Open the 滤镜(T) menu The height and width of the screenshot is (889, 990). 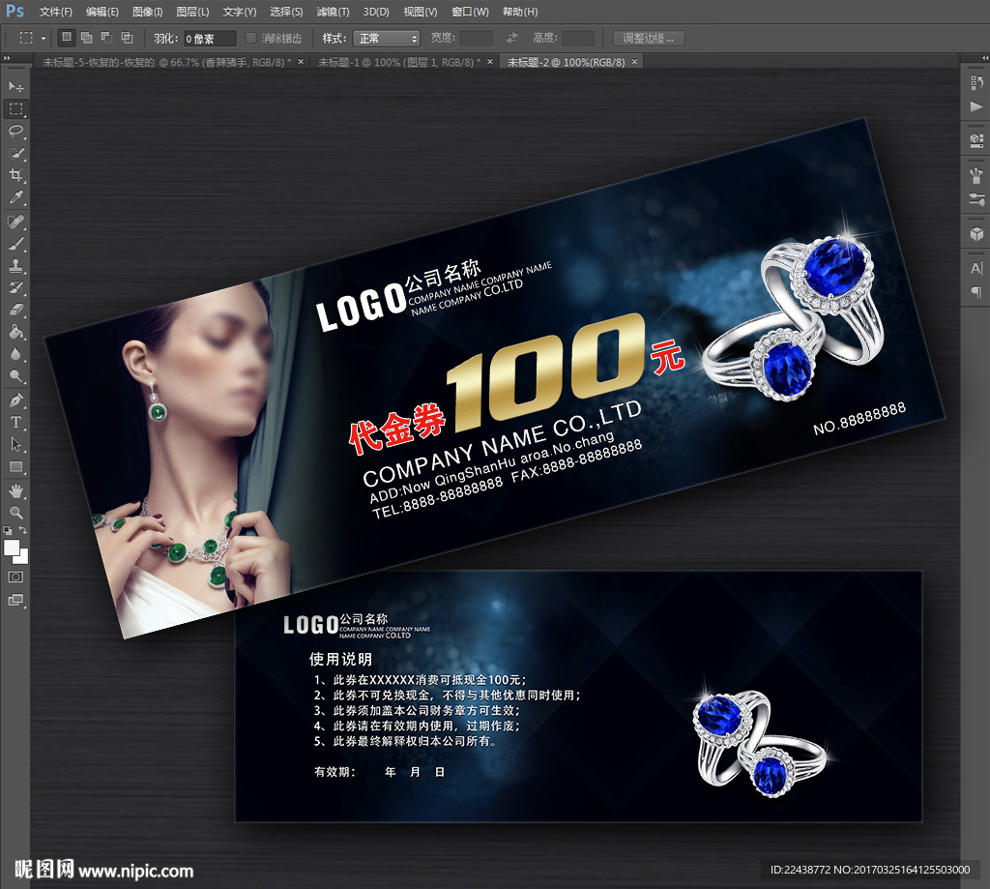pos(333,12)
